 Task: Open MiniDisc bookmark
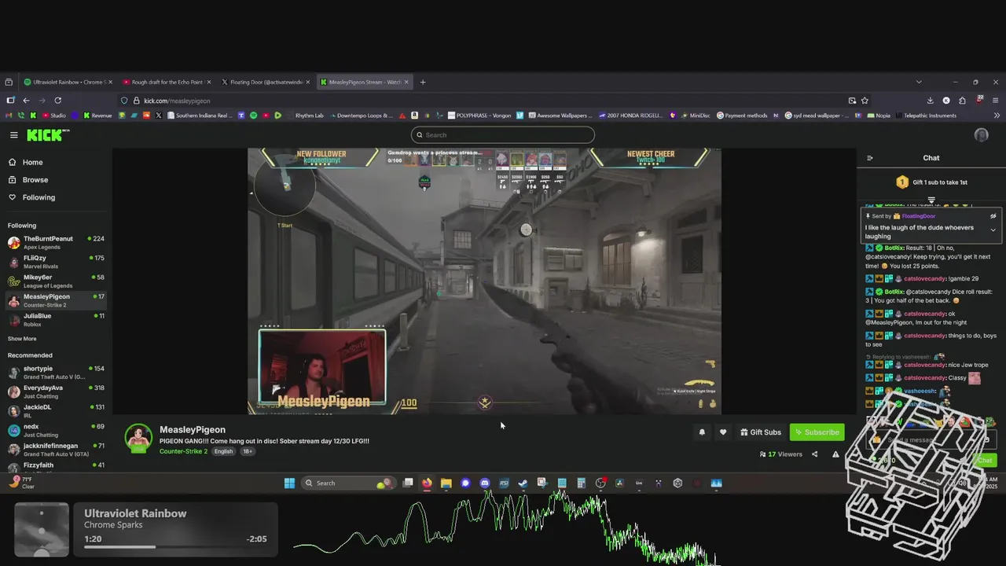tap(695, 116)
